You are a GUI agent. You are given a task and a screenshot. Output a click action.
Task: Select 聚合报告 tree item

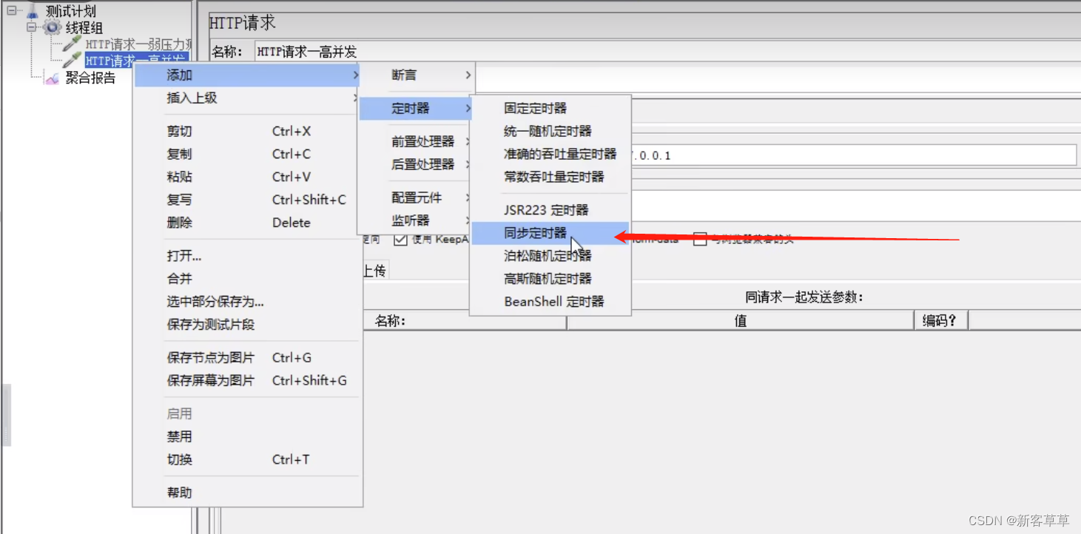tap(90, 78)
